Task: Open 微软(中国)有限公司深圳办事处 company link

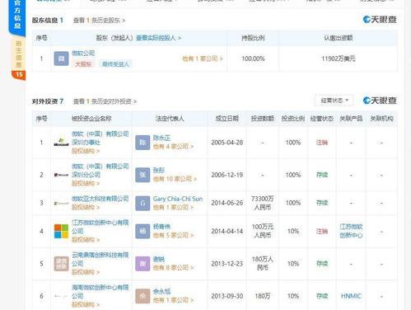Action: click(x=100, y=139)
